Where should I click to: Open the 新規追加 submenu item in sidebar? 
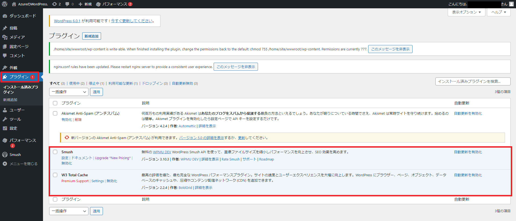tap(10, 100)
